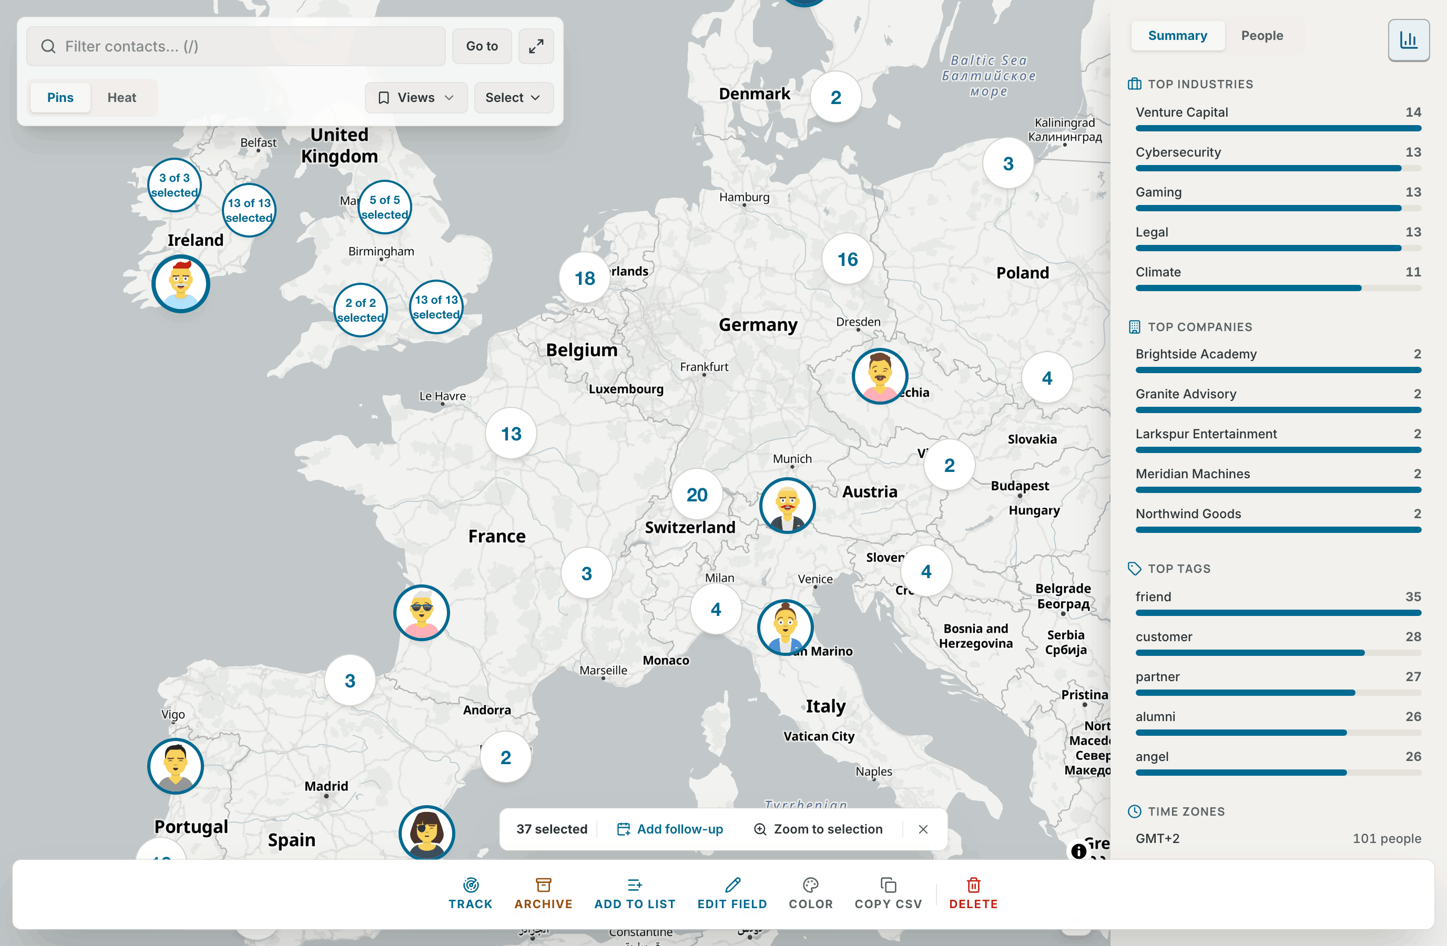1447x946 pixels.
Task: Switch to the People tab
Action: [1262, 35]
